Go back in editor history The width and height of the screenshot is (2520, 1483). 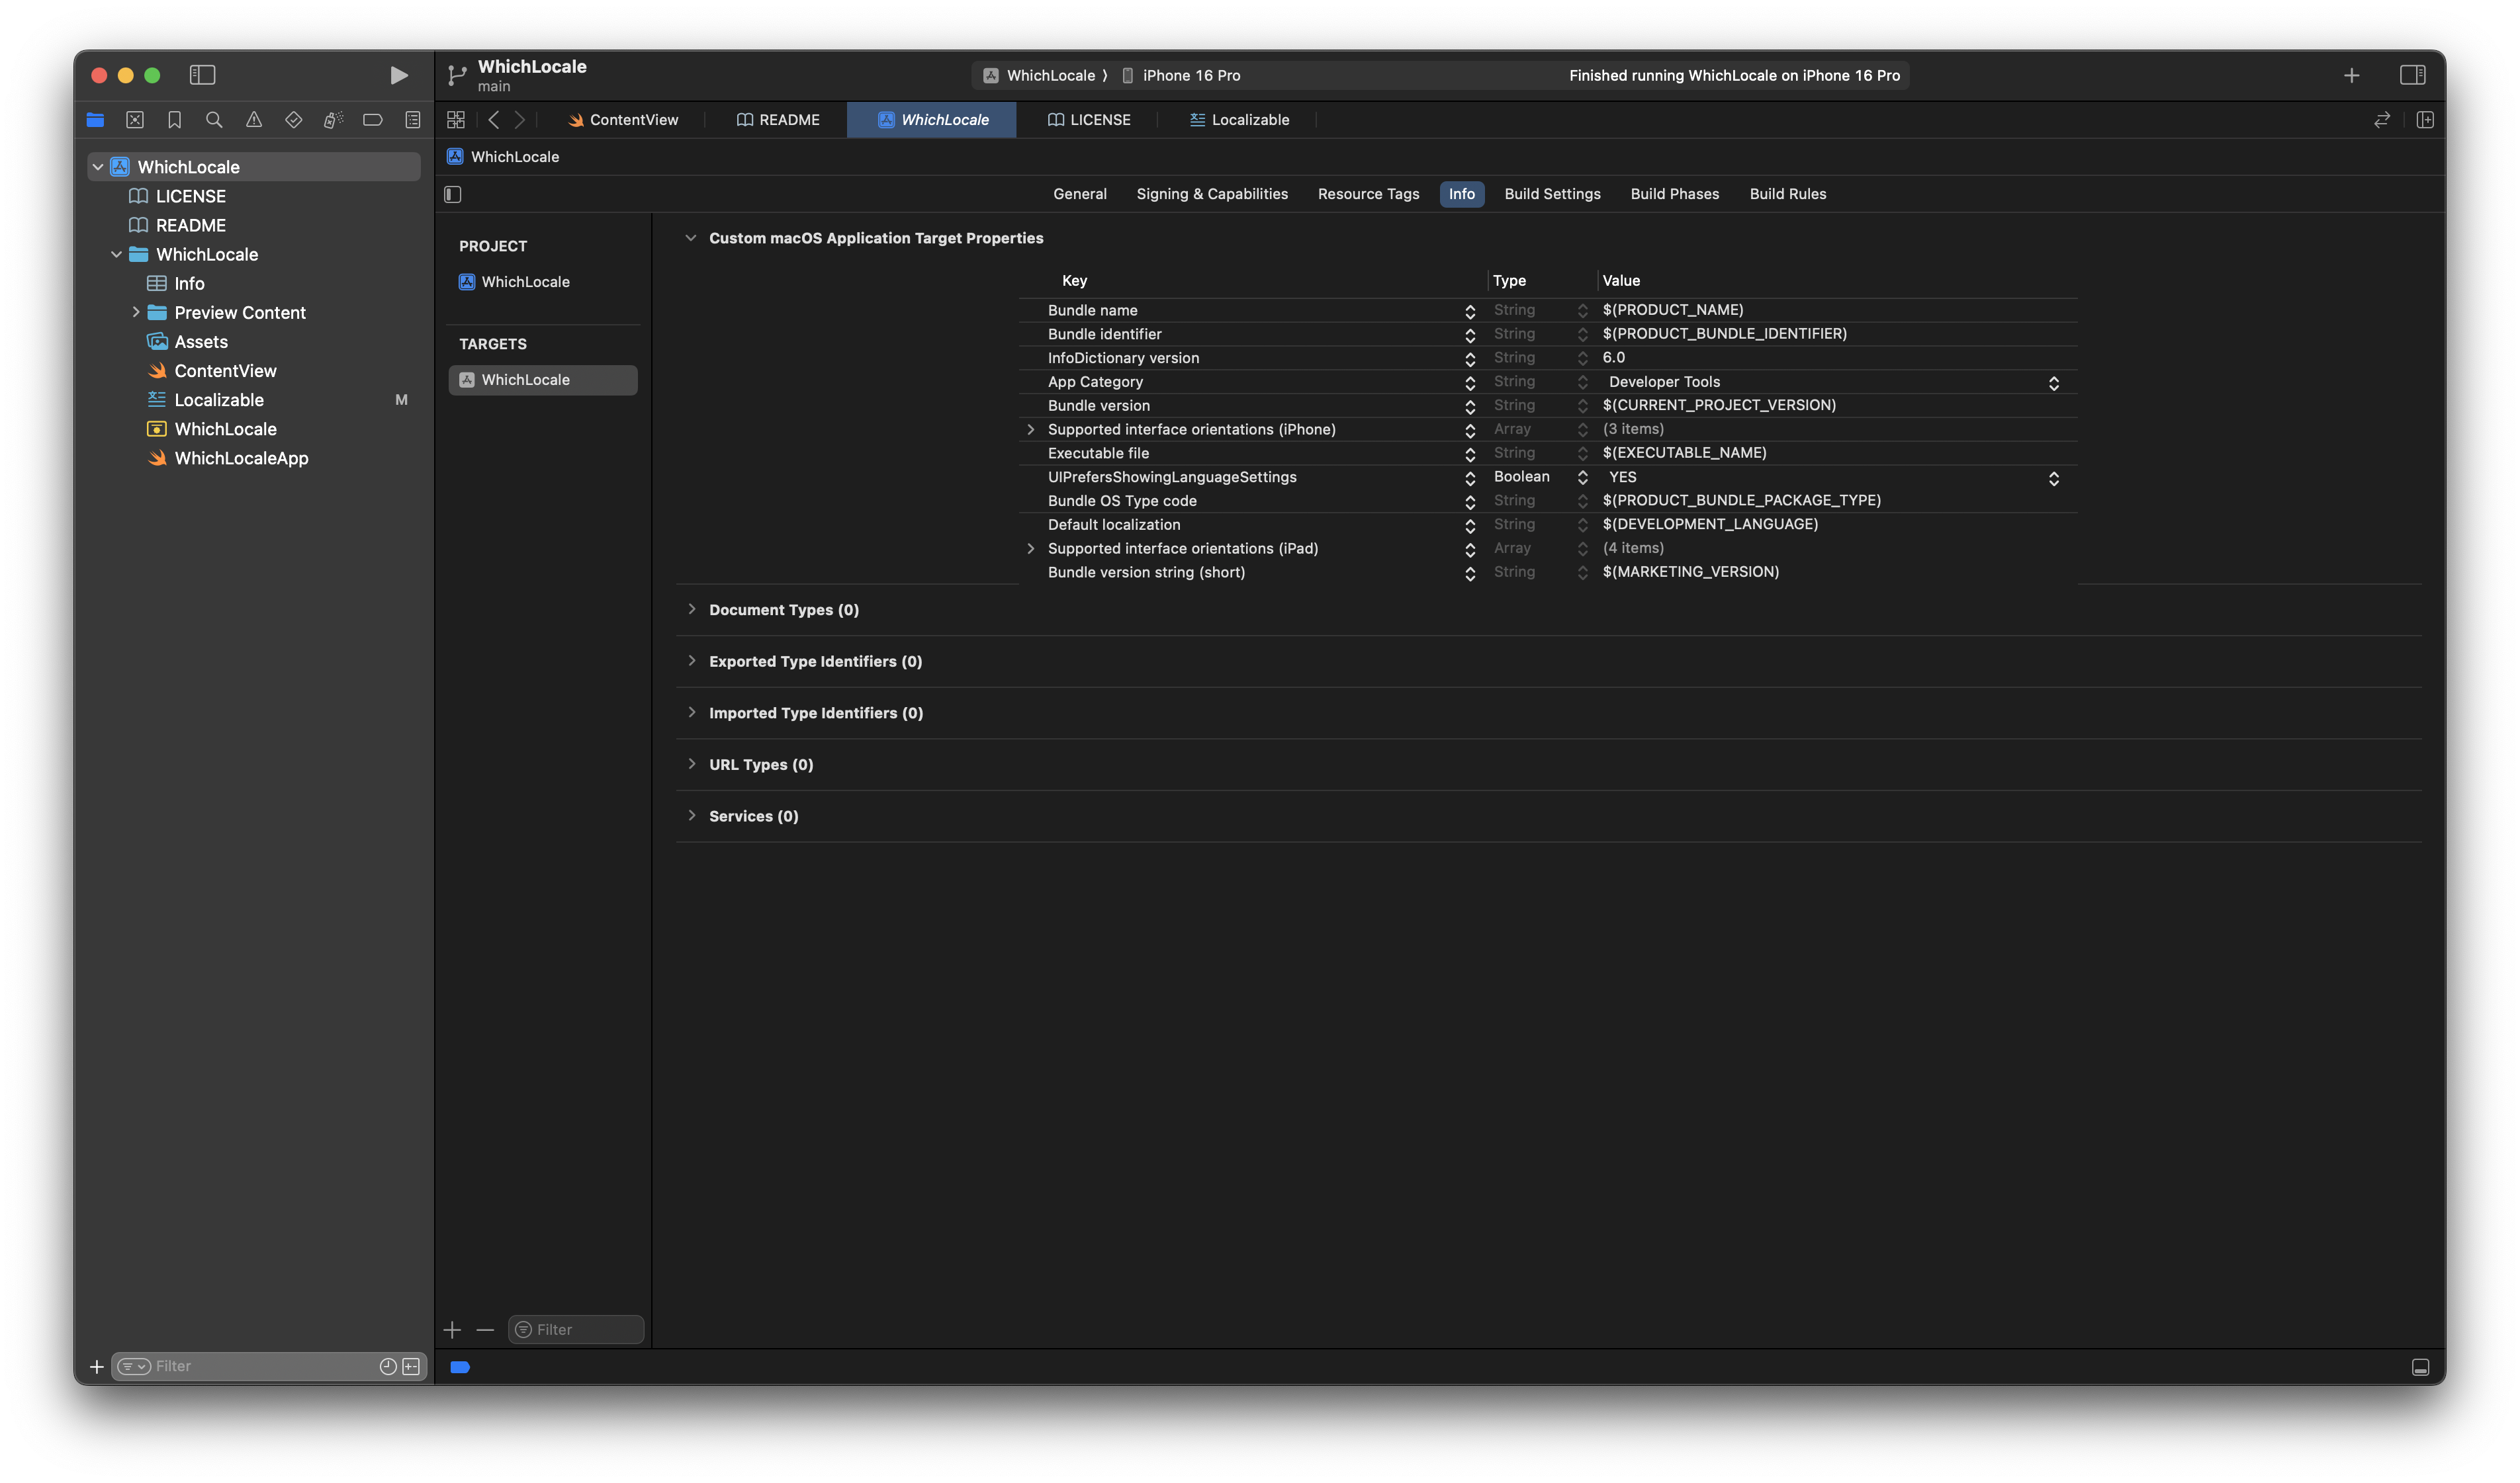tap(494, 120)
